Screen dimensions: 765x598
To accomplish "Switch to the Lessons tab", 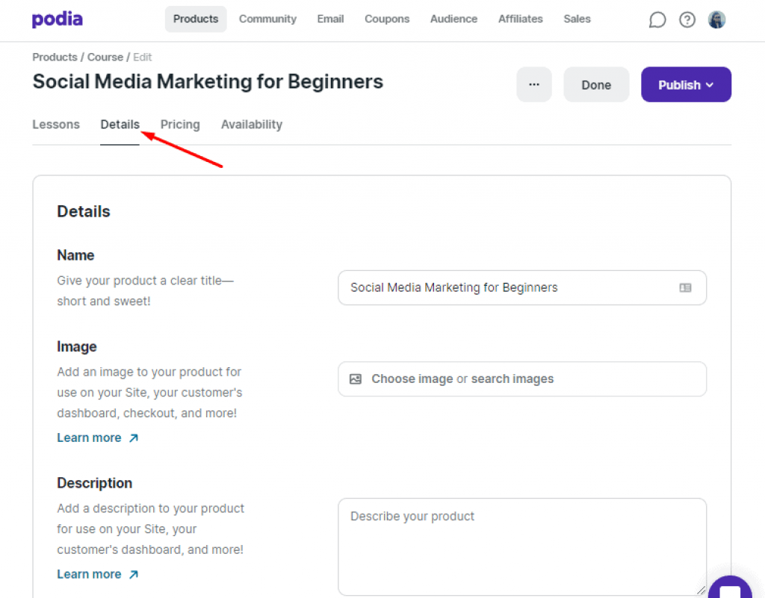I will pyautogui.click(x=56, y=125).
